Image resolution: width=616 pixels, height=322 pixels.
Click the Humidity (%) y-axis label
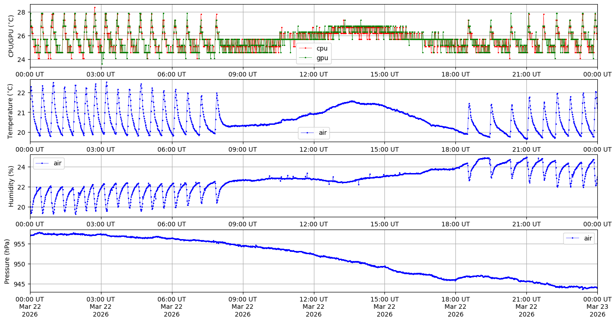tap(11, 186)
